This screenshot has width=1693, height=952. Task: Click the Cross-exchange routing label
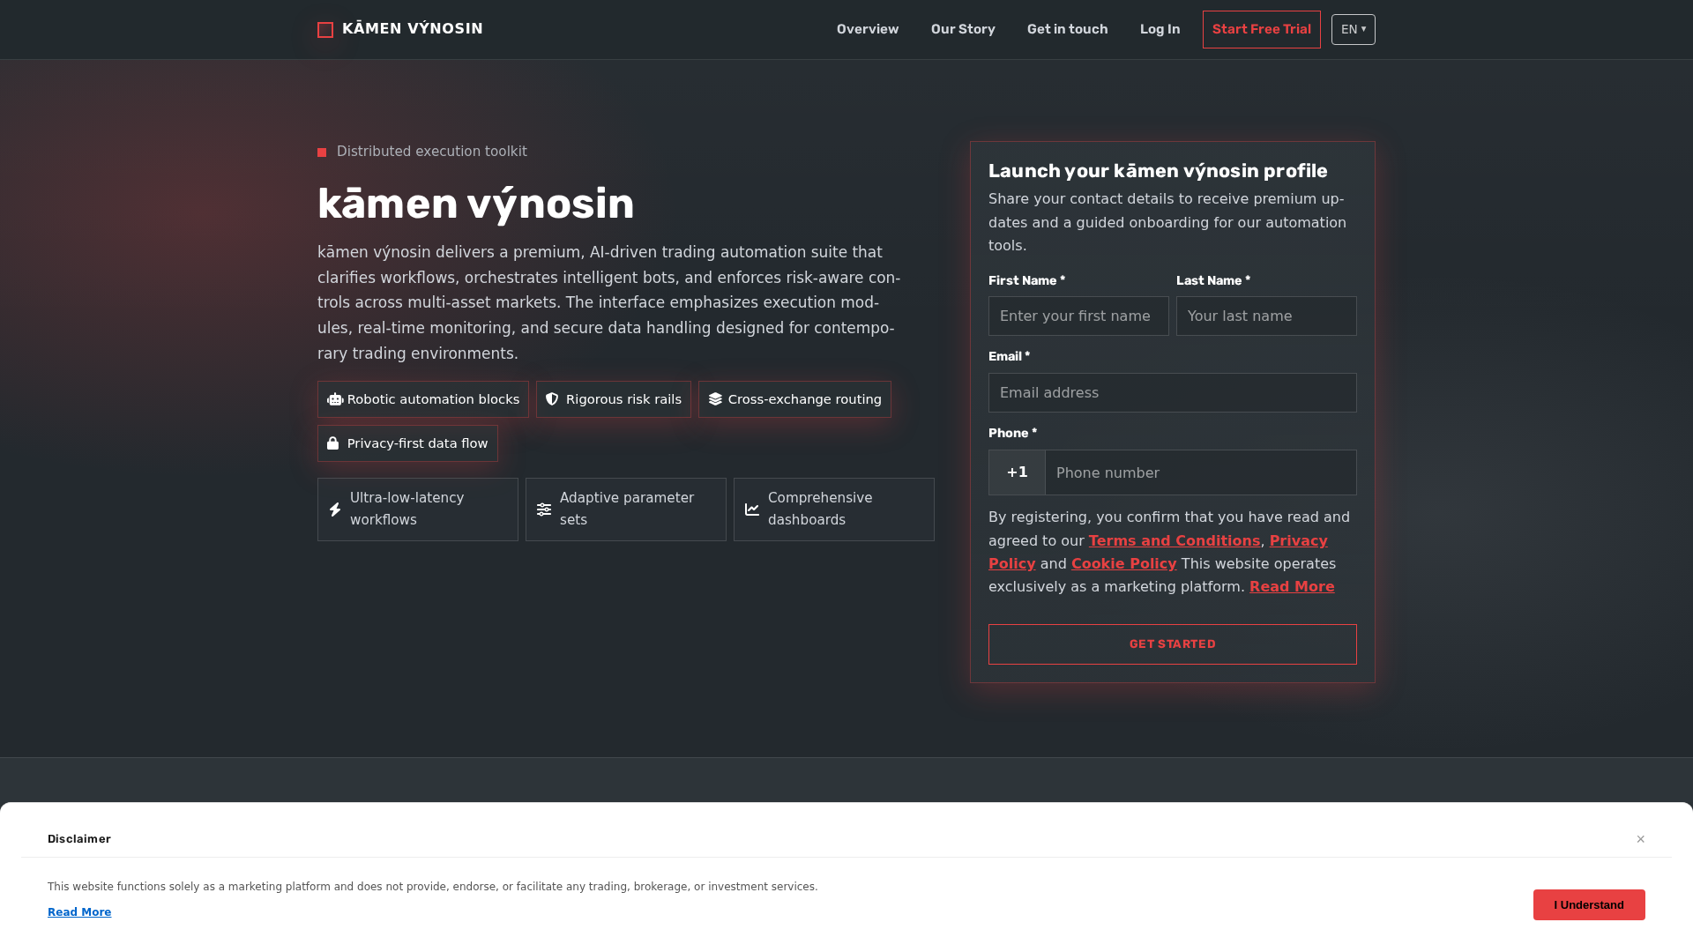click(x=805, y=399)
